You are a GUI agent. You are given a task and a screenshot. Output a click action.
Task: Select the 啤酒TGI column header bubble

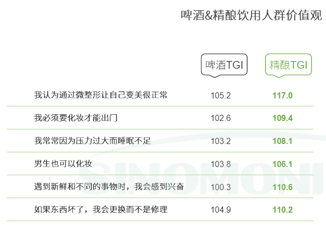224,65
